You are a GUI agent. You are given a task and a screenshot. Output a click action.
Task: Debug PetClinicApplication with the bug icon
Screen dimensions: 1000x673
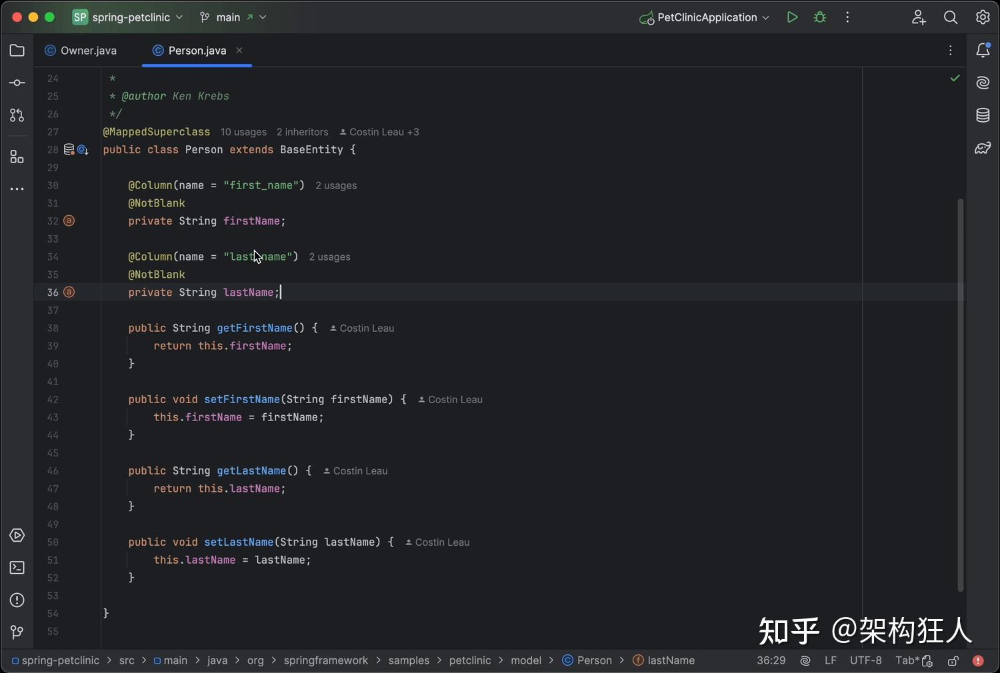(x=820, y=17)
